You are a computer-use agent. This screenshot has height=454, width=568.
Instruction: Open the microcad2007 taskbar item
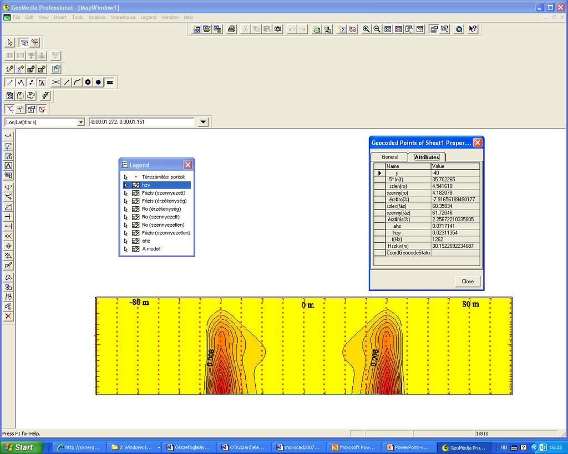click(299, 447)
